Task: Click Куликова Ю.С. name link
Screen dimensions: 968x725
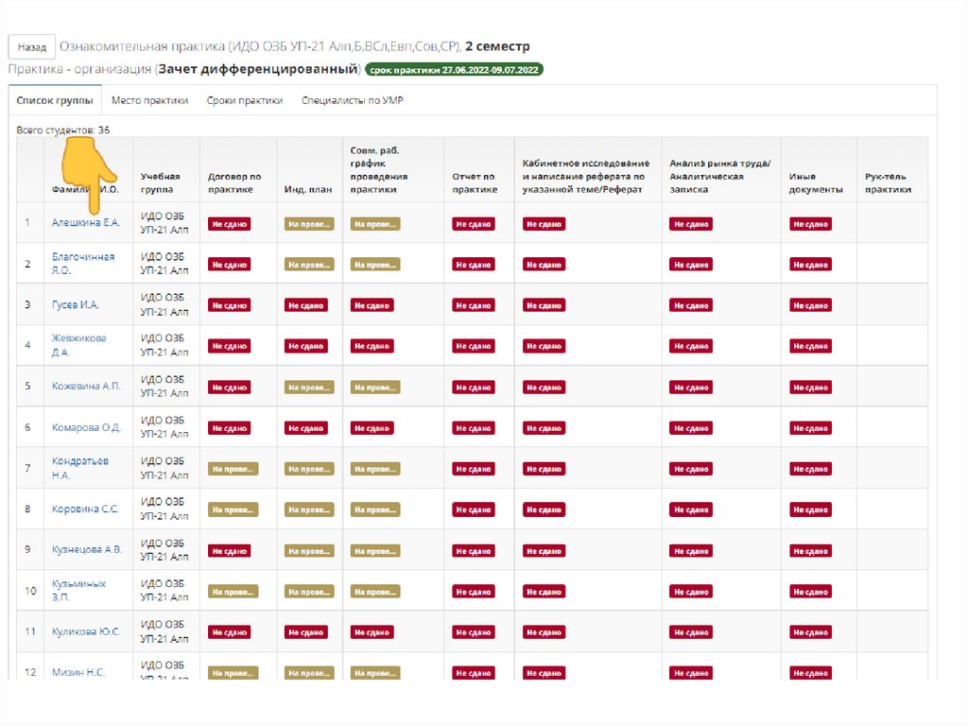Action: pos(86,631)
